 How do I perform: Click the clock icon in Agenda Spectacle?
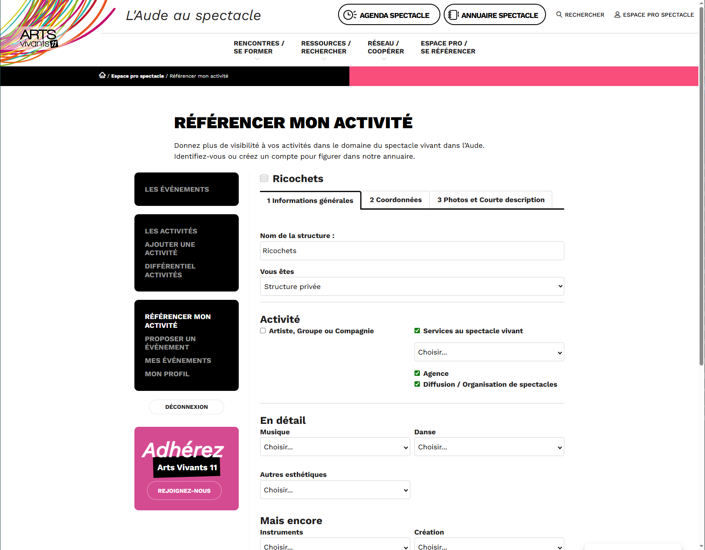coord(349,15)
